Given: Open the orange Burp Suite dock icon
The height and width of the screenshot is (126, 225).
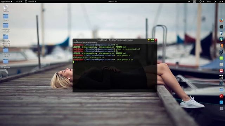Looking at the screenshot, I should coord(221,45).
